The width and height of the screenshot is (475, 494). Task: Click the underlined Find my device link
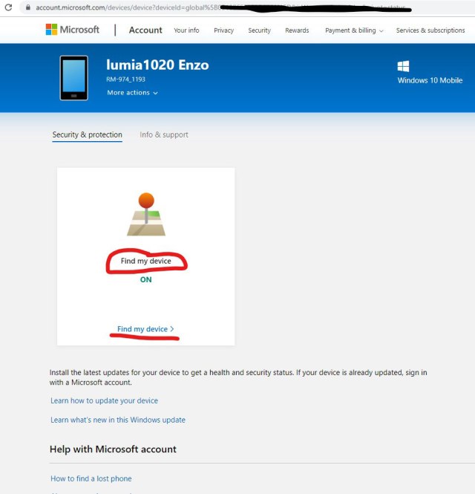pos(142,329)
